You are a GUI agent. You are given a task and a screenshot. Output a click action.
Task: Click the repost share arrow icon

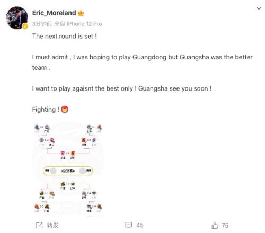39,225
